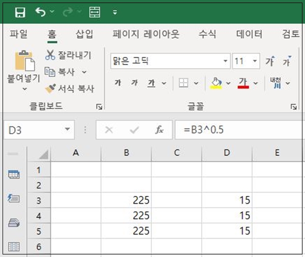The height and width of the screenshot is (257, 305).
Task: Open the 검토 tab
Action: [291, 34]
